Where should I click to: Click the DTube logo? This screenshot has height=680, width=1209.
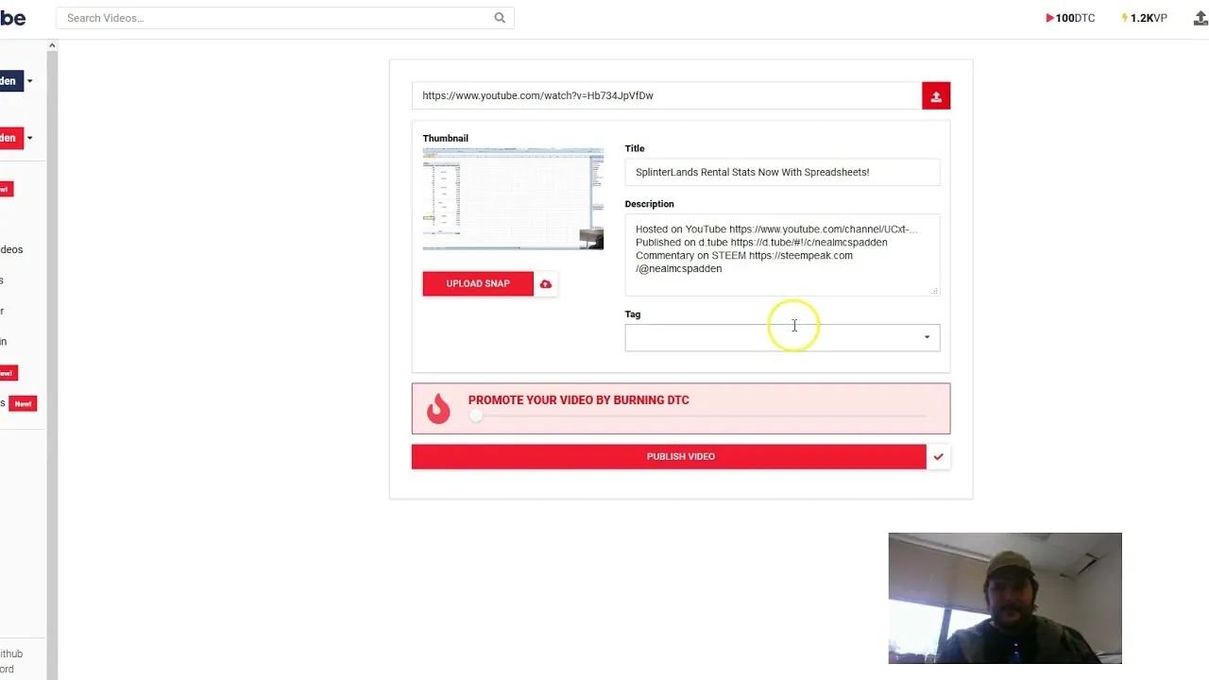[12, 18]
